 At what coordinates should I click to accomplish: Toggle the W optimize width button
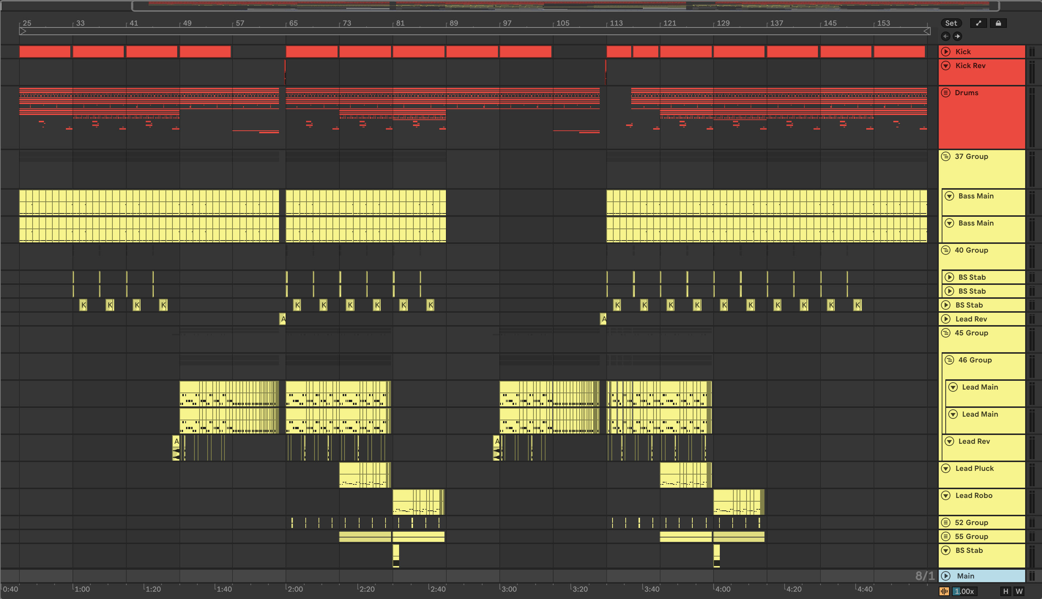tap(1019, 591)
